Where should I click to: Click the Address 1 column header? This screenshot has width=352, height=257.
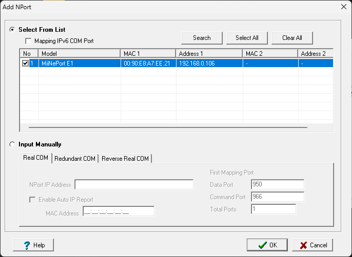(x=209, y=53)
